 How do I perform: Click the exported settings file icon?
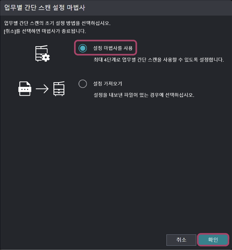pos(25,89)
